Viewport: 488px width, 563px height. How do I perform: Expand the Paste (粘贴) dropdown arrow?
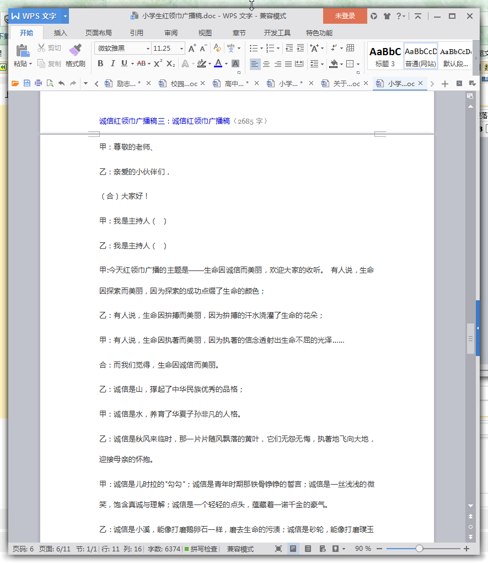pyautogui.click(x=30, y=64)
